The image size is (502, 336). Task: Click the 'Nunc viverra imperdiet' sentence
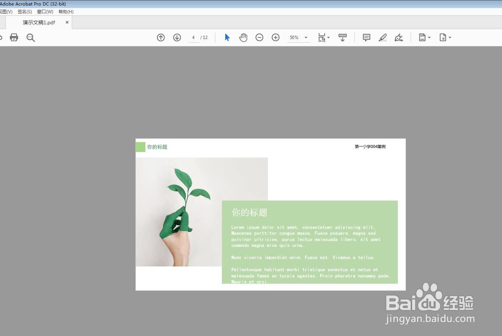(303, 258)
